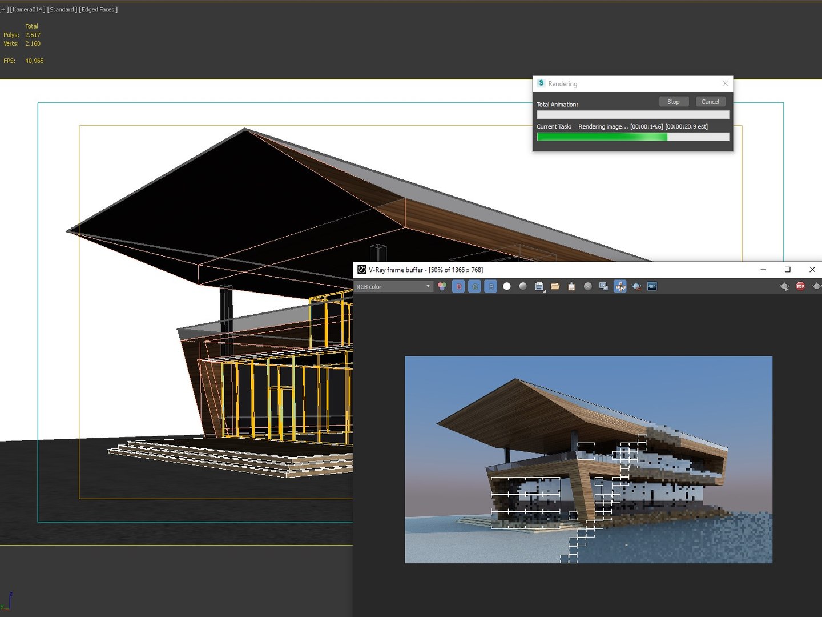
Task: Click Cancel in the Rendering dialog
Action: 710,102
